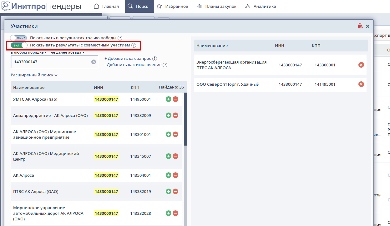Image resolution: width=390 pixels, height=226 pixels.
Task: Focus the participant search input field
Action: 54,62
